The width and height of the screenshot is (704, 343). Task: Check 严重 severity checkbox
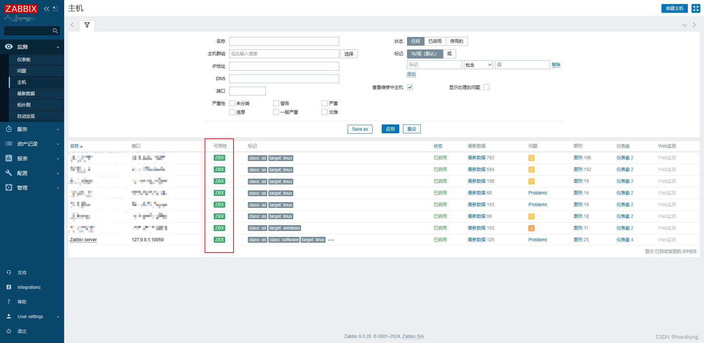(x=324, y=103)
